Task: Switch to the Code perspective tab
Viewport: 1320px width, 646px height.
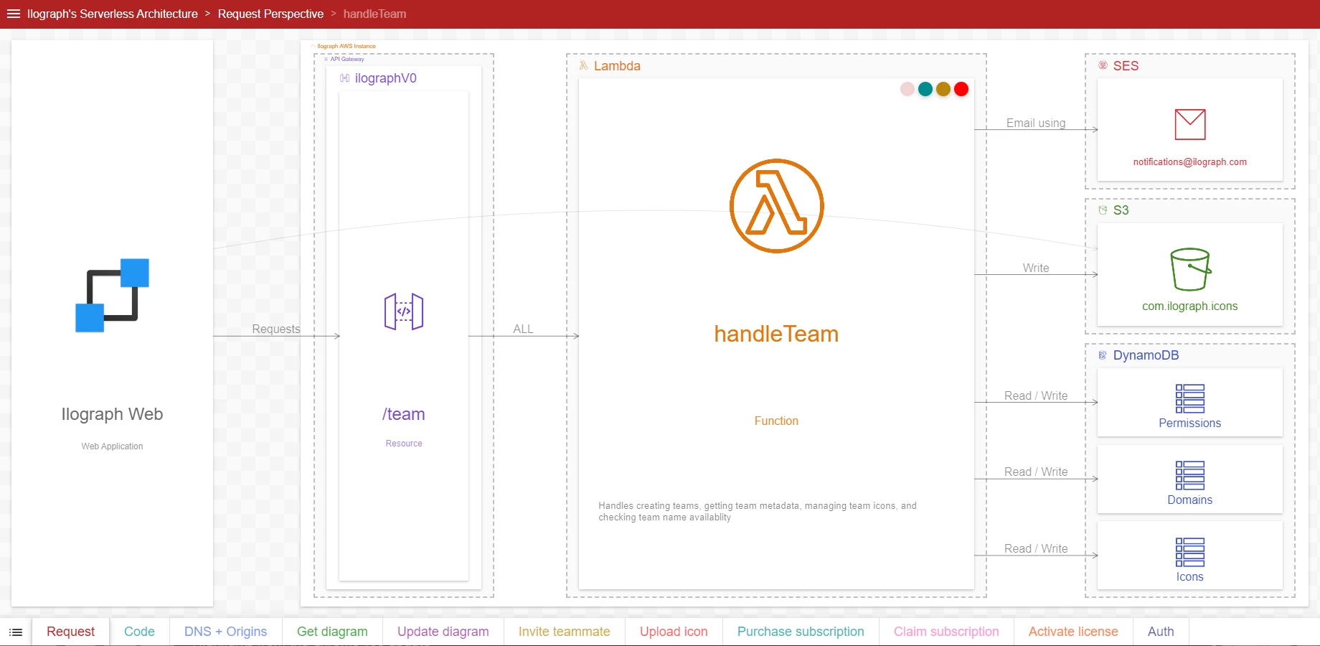Action: click(x=139, y=632)
